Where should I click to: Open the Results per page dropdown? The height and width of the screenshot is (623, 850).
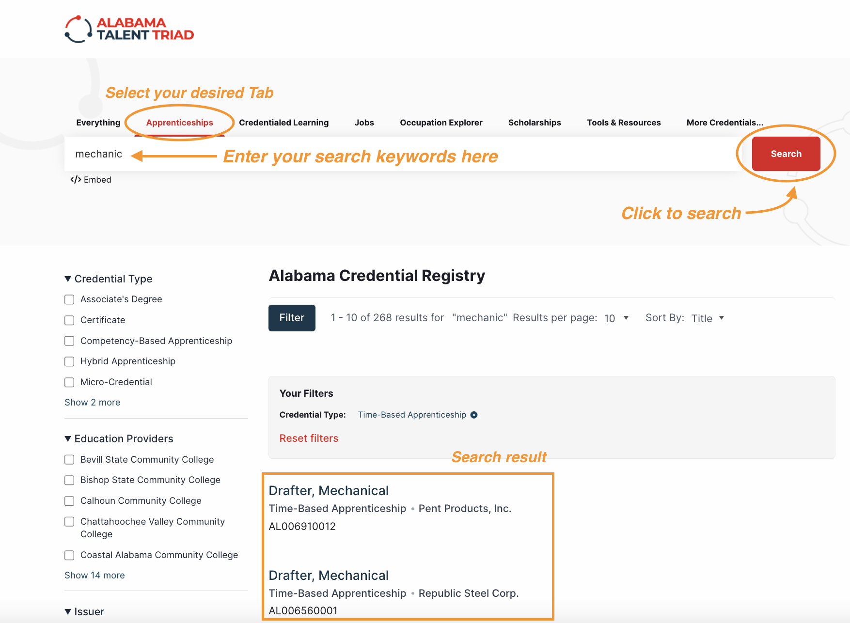tap(616, 318)
